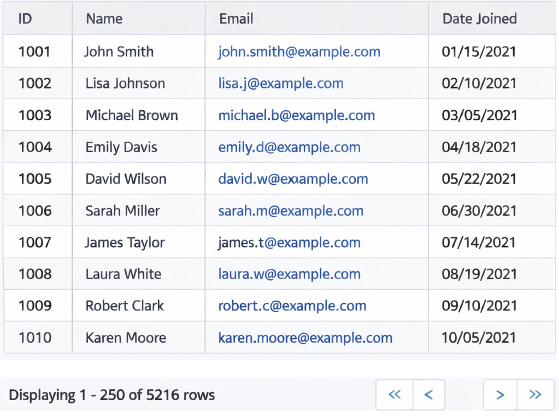
Task: Click the Laura White name cell
Action: (123, 274)
